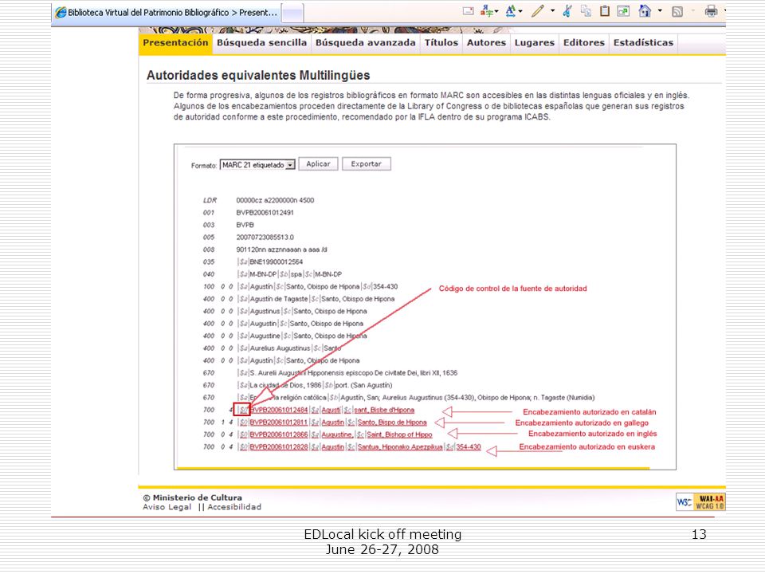Click the underlined 354-430 link in last row
The height and width of the screenshot is (574, 765).
coord(469,446)
